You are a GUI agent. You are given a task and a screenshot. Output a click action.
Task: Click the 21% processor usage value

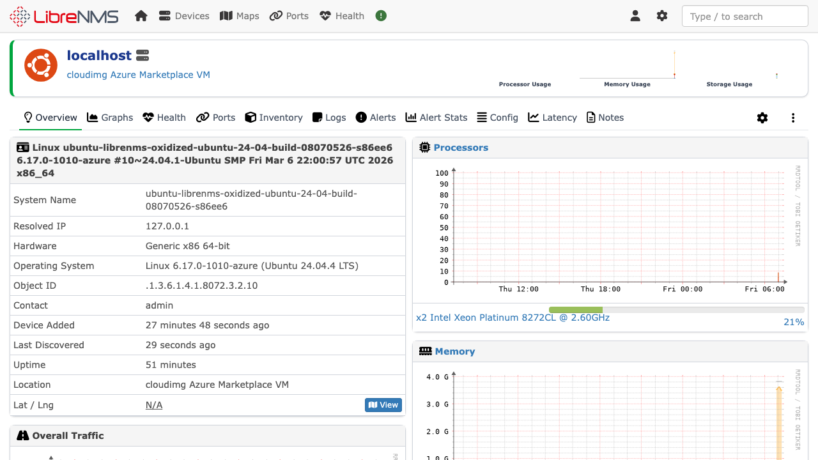tap(794, 322)
